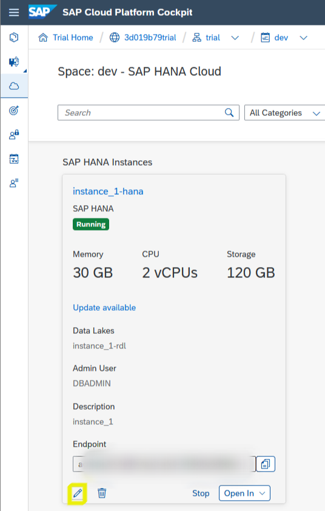Click the 30 GB memory value

pyautogui.click(x=93, y=272)
